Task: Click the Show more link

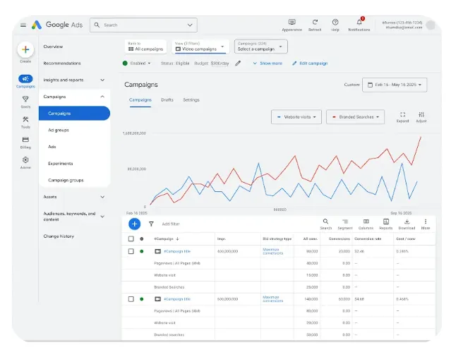Action: pos(267,63)
